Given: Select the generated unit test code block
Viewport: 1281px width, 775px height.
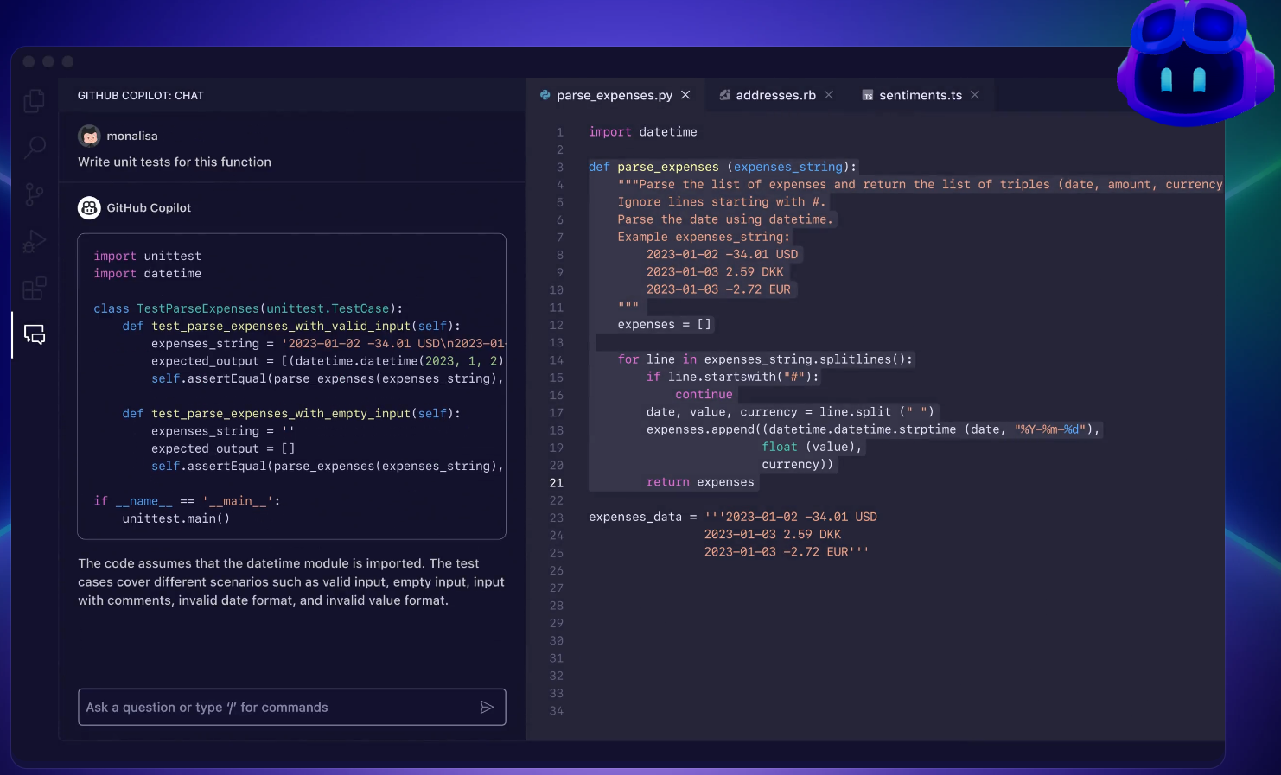Looking at the screenshot, I should pos(291,384).
